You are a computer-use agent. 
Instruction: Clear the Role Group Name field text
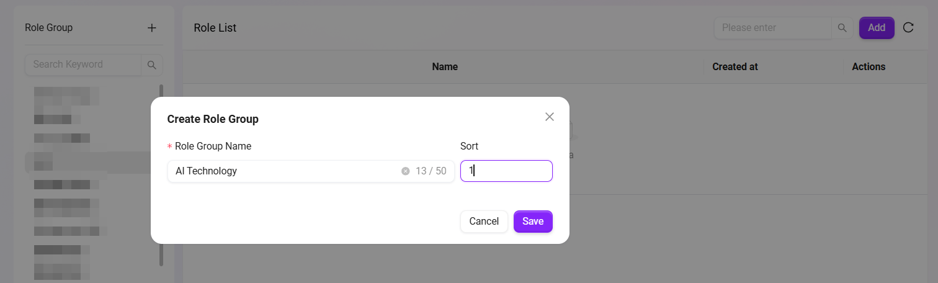coord(406,171)
